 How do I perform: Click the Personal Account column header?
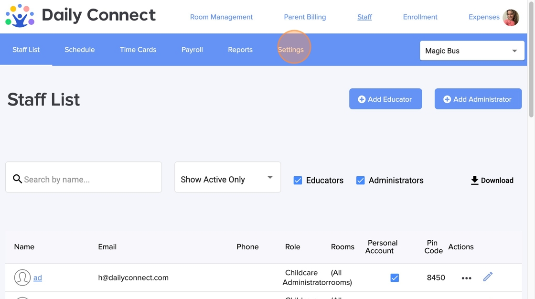[381, 247]
